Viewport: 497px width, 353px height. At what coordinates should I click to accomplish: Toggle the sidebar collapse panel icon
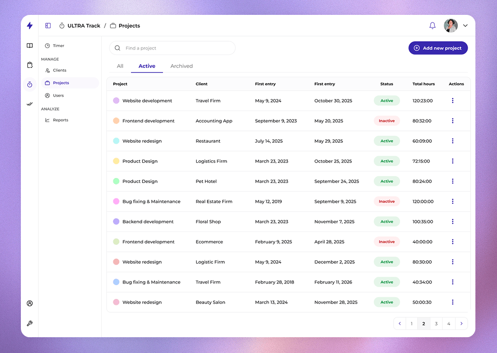point(48,26)
